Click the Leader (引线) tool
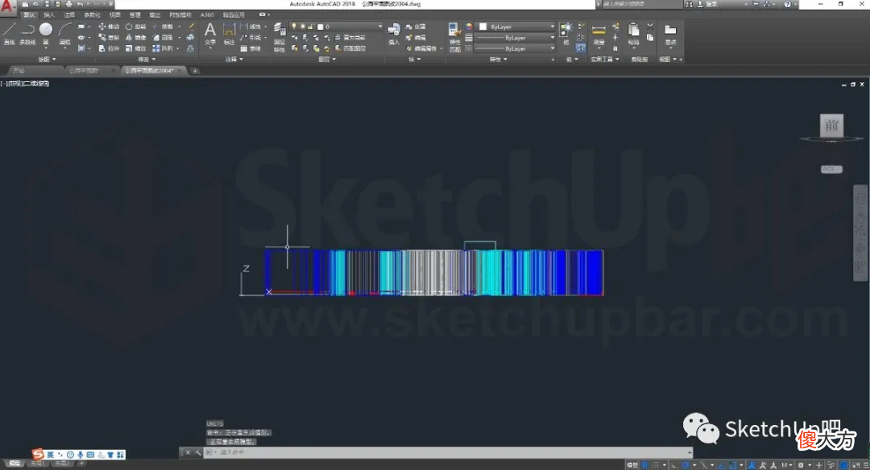Image resolution: width=870 pixels, height=470 pixels. pos(251,38)
